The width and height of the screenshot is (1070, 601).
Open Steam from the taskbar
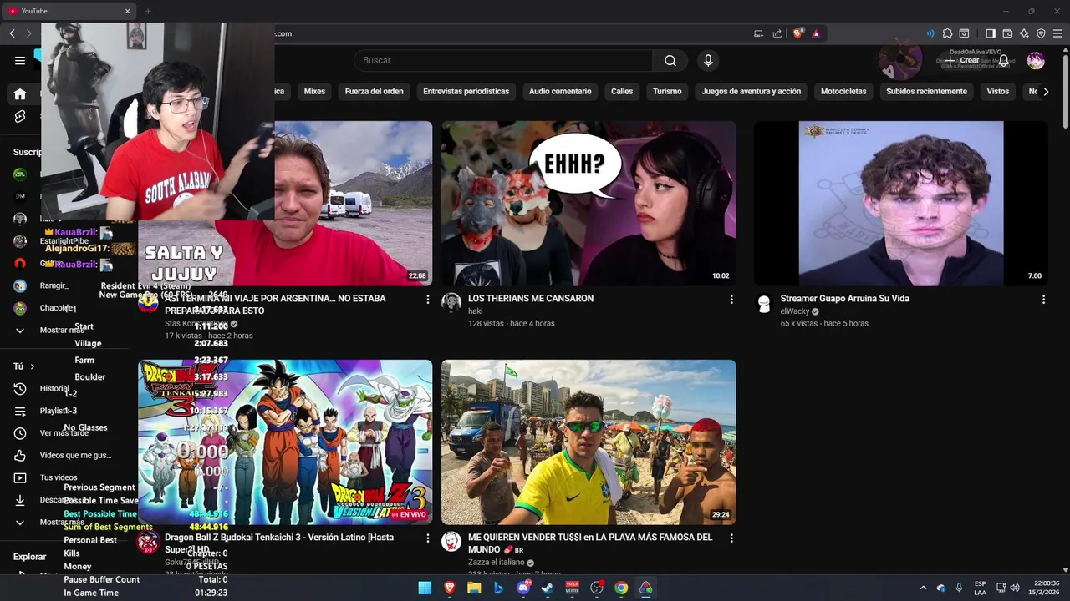548,588
